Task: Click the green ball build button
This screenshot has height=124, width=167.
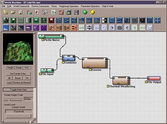Action: click(x=85, y=12)
